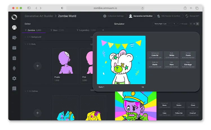The width and height of the screenshot is (211, 130).
Task: Click the White body trait tile
Action: coord(172,55)
